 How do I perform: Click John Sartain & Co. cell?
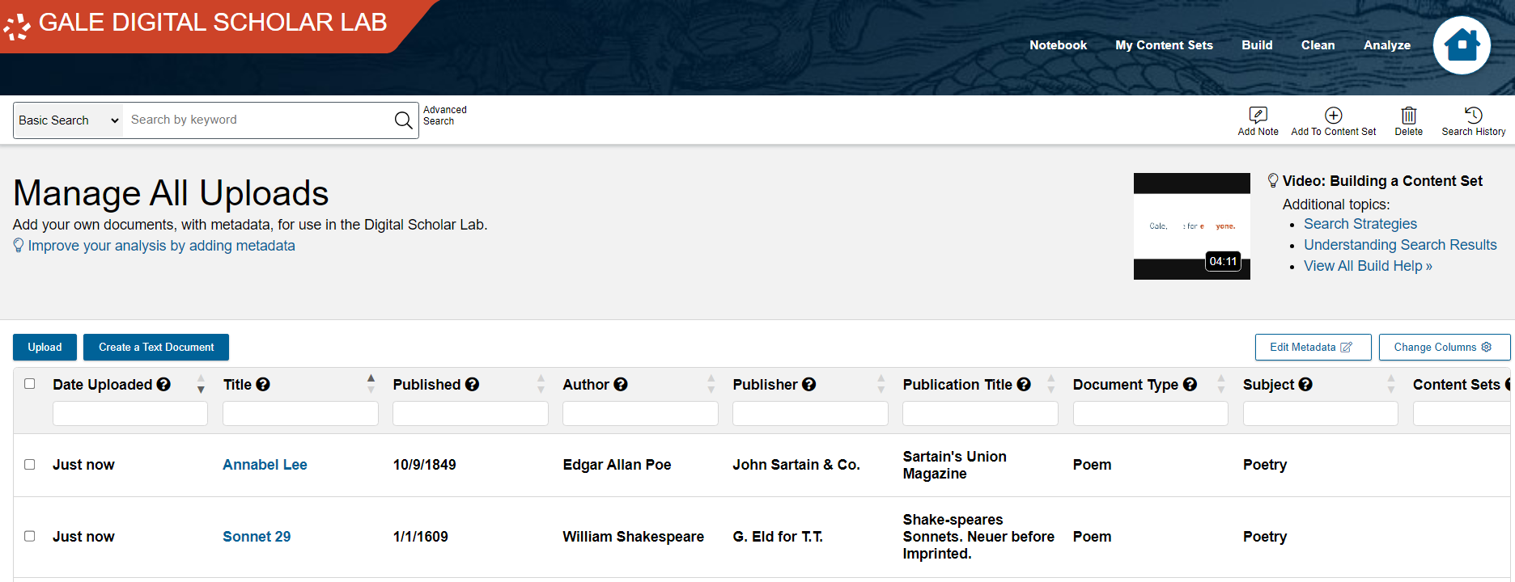[x=796, y=465]
